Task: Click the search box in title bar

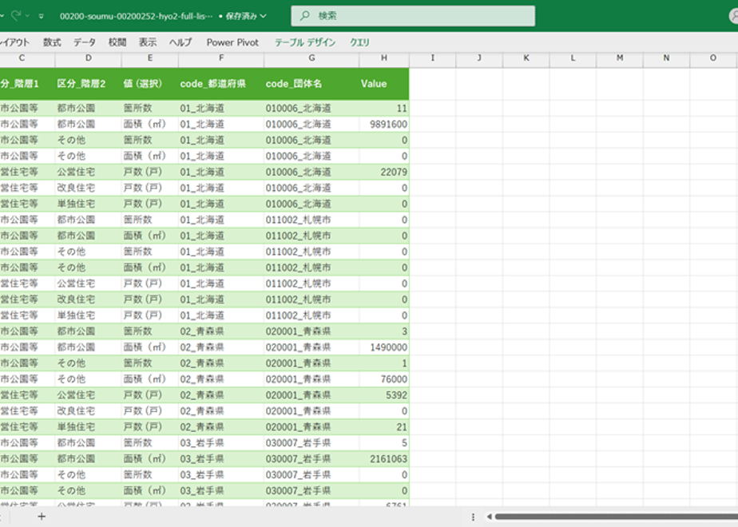Action: (413, 15)
